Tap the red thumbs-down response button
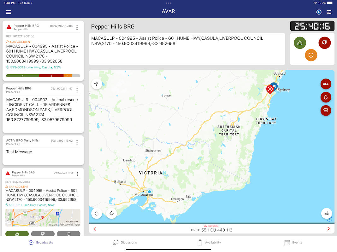The image size is (337, 252). [324, 43]
